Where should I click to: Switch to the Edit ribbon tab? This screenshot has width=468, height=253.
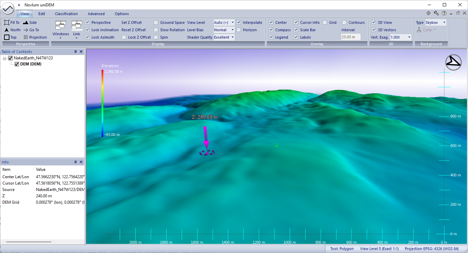click(42, 14)
